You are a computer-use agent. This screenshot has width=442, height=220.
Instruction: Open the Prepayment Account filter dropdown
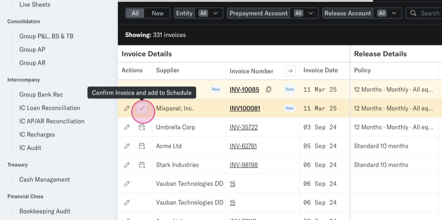[273, 13]
